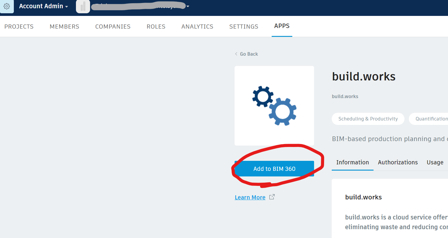Viewport: 448px width, 238px height.
Task: Select the Usage tab
Action: click(435, 162)
